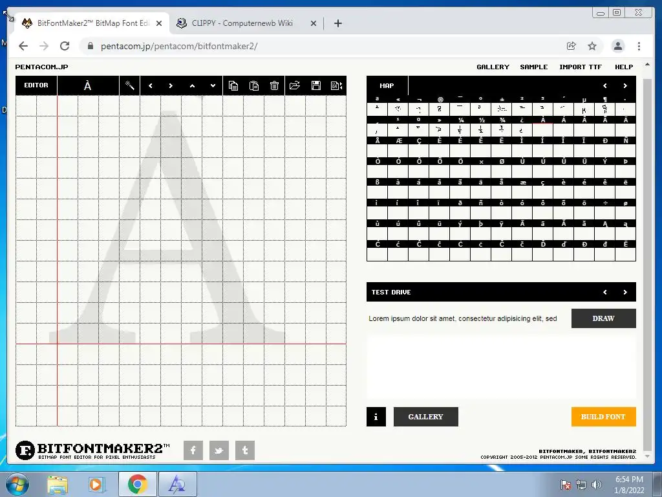Image resolution: width=662 pixels, height=497 pixels.
Task: Click the Action Center flag tray icon
Action: (566, 485)
